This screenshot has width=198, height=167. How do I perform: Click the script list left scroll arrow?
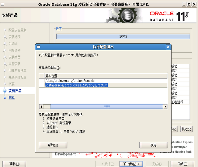(x=41, y=107)
